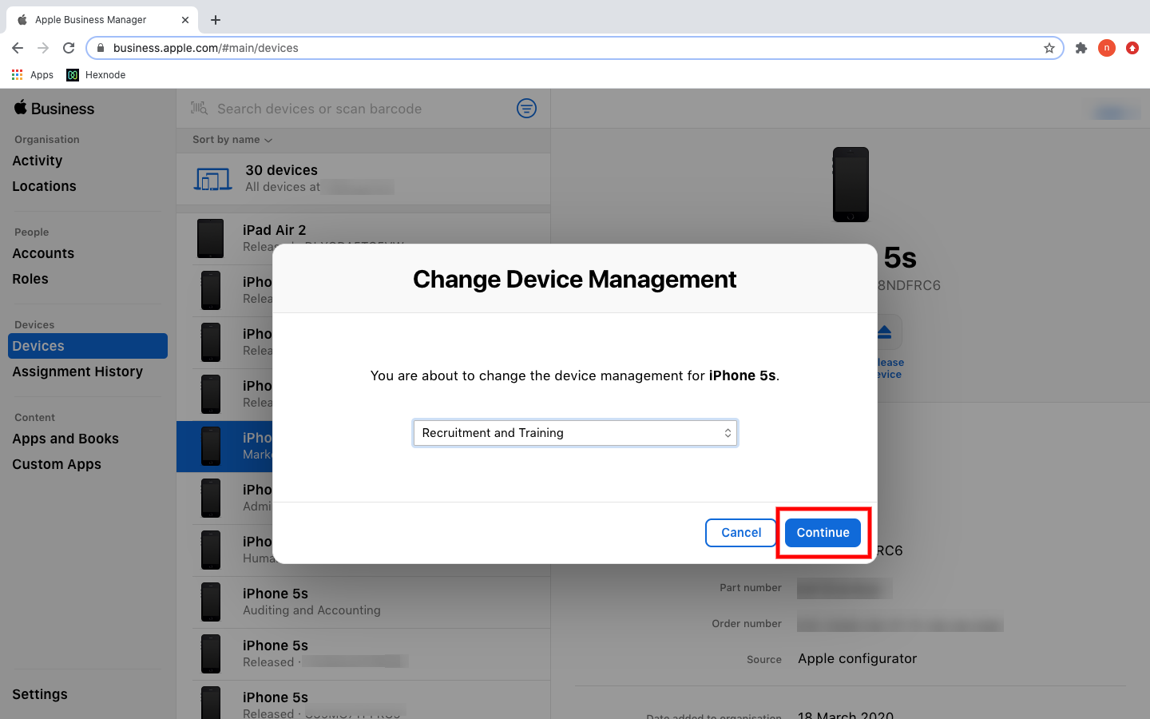This screenshot has width=1150, height=719.
Task: Open a new browser tab
Action: [x=216, y=20]
